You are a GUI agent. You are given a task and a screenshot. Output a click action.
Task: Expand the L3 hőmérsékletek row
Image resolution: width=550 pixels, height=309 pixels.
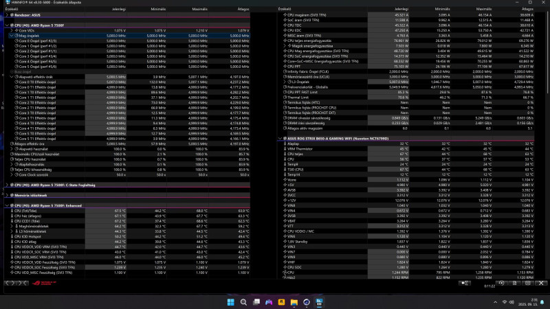click(12, 231)
